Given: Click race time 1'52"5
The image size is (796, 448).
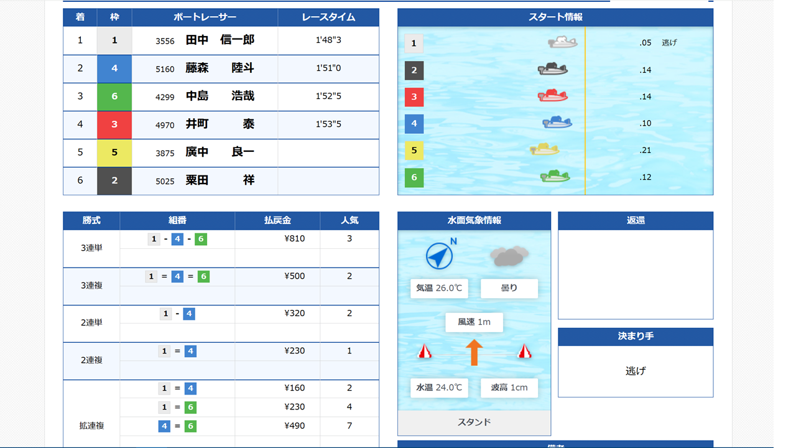Looking at the screenshot, I should [328, 96].
